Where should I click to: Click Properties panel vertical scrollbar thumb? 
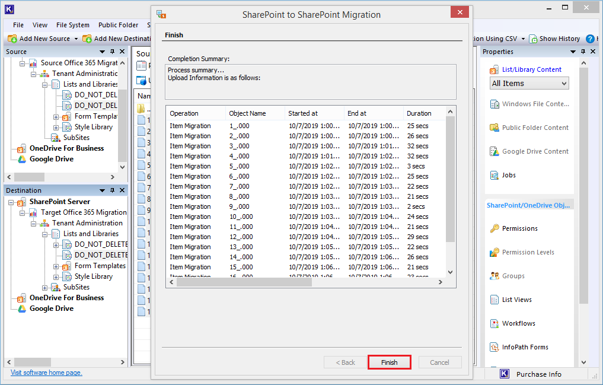583,186
